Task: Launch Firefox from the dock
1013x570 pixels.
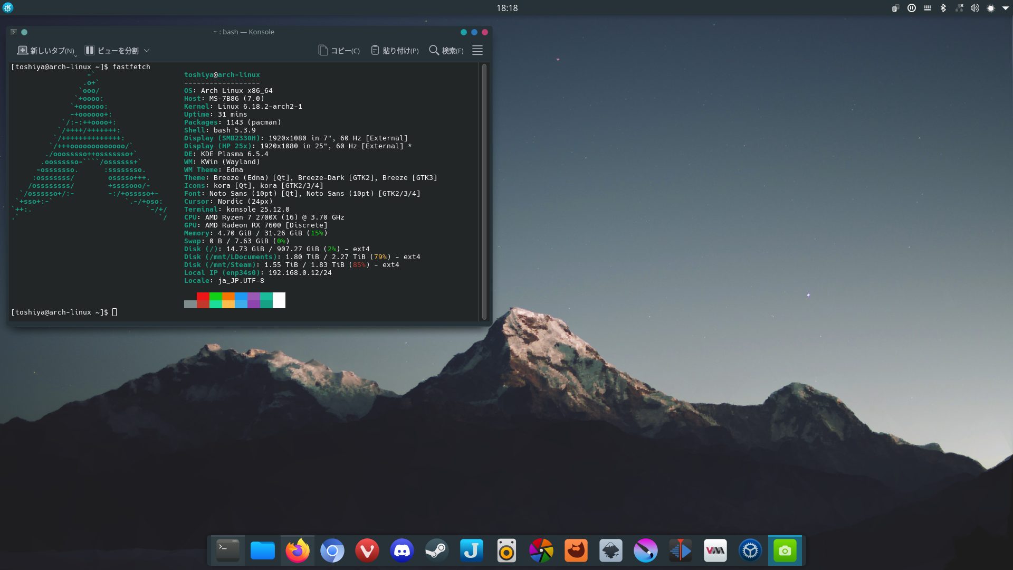Action: click(x=298, y=551)
